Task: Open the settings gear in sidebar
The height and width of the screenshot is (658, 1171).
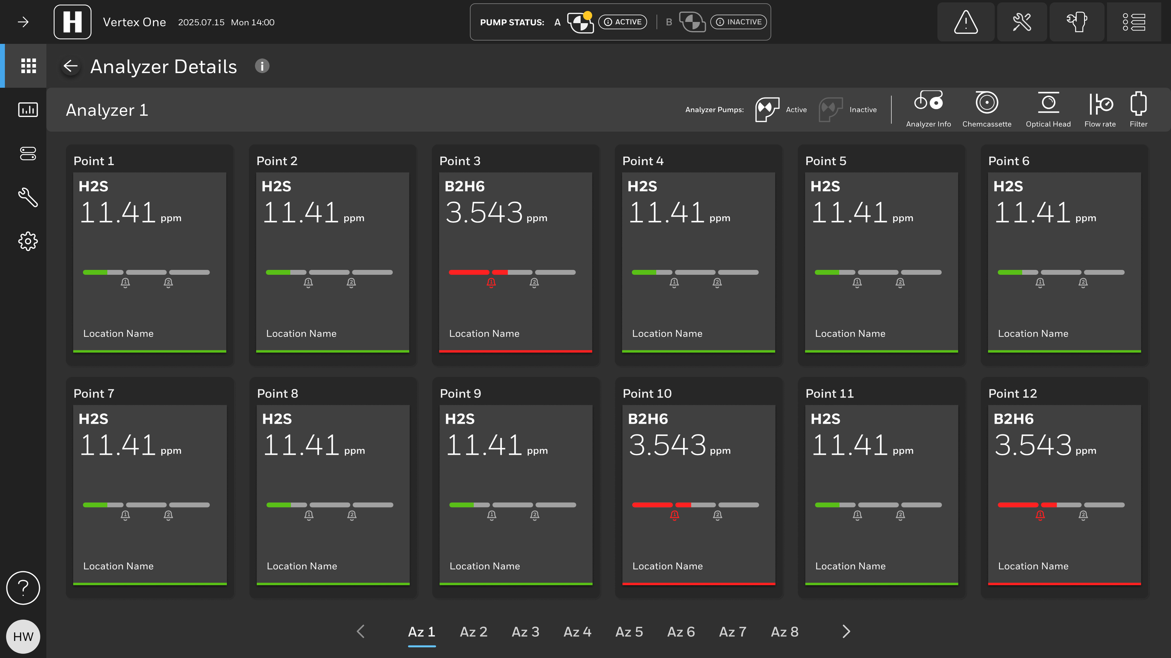Action: (x=28, y=241)
